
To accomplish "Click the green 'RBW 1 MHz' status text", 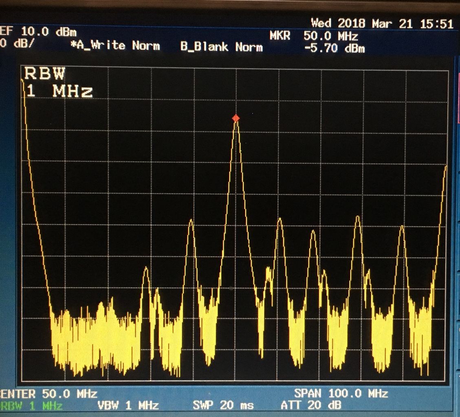I will [31, 406].
